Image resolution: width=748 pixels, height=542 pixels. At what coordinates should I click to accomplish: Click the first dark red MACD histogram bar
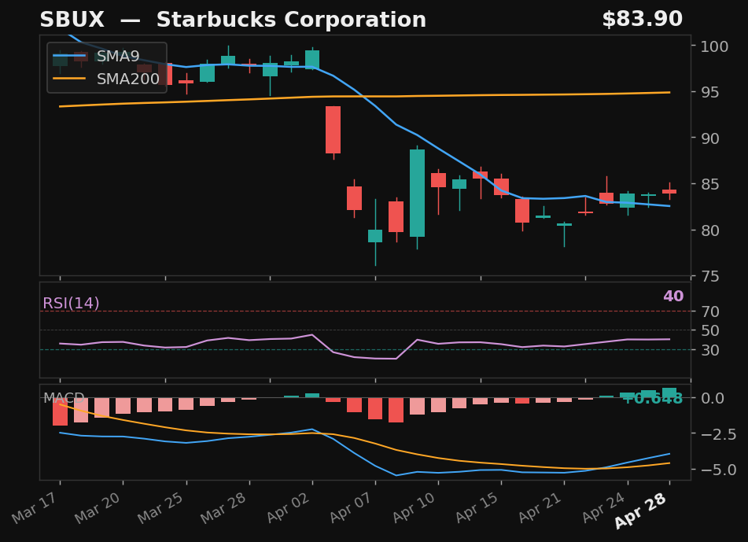(x=60, y=411)
